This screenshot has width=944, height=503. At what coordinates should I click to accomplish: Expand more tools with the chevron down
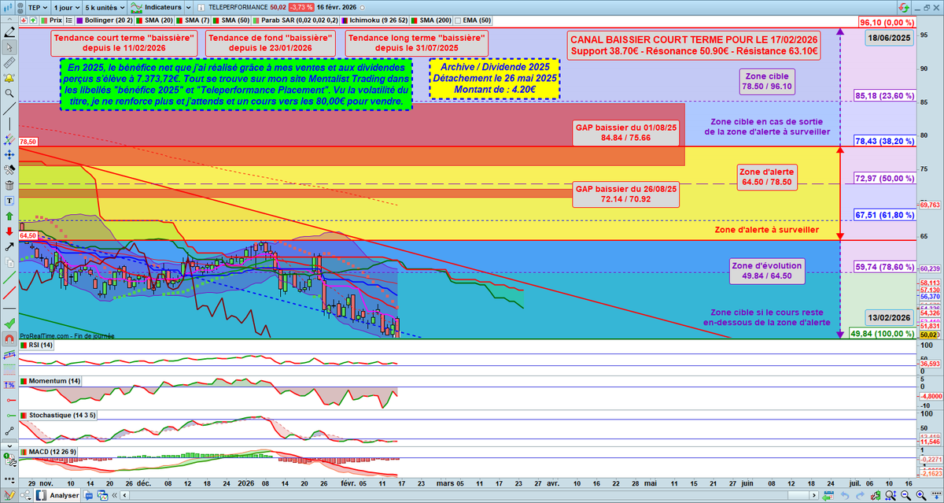(x=11, y=446)
